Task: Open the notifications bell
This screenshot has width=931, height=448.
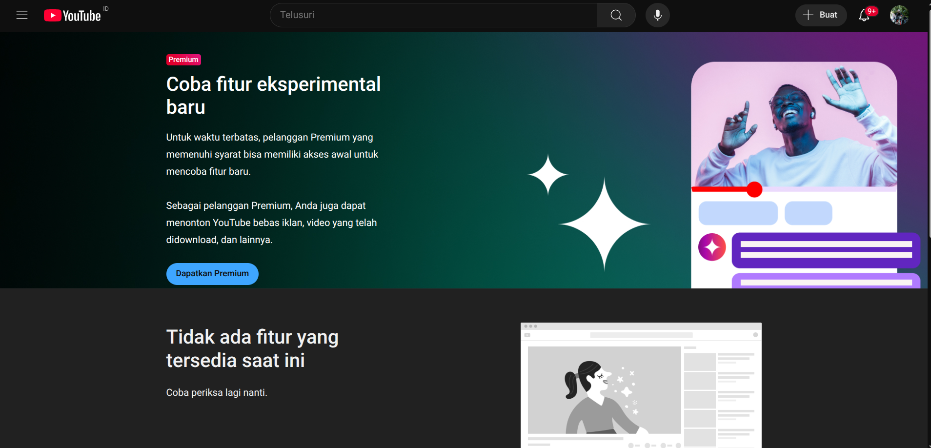Action: point(864,15)
